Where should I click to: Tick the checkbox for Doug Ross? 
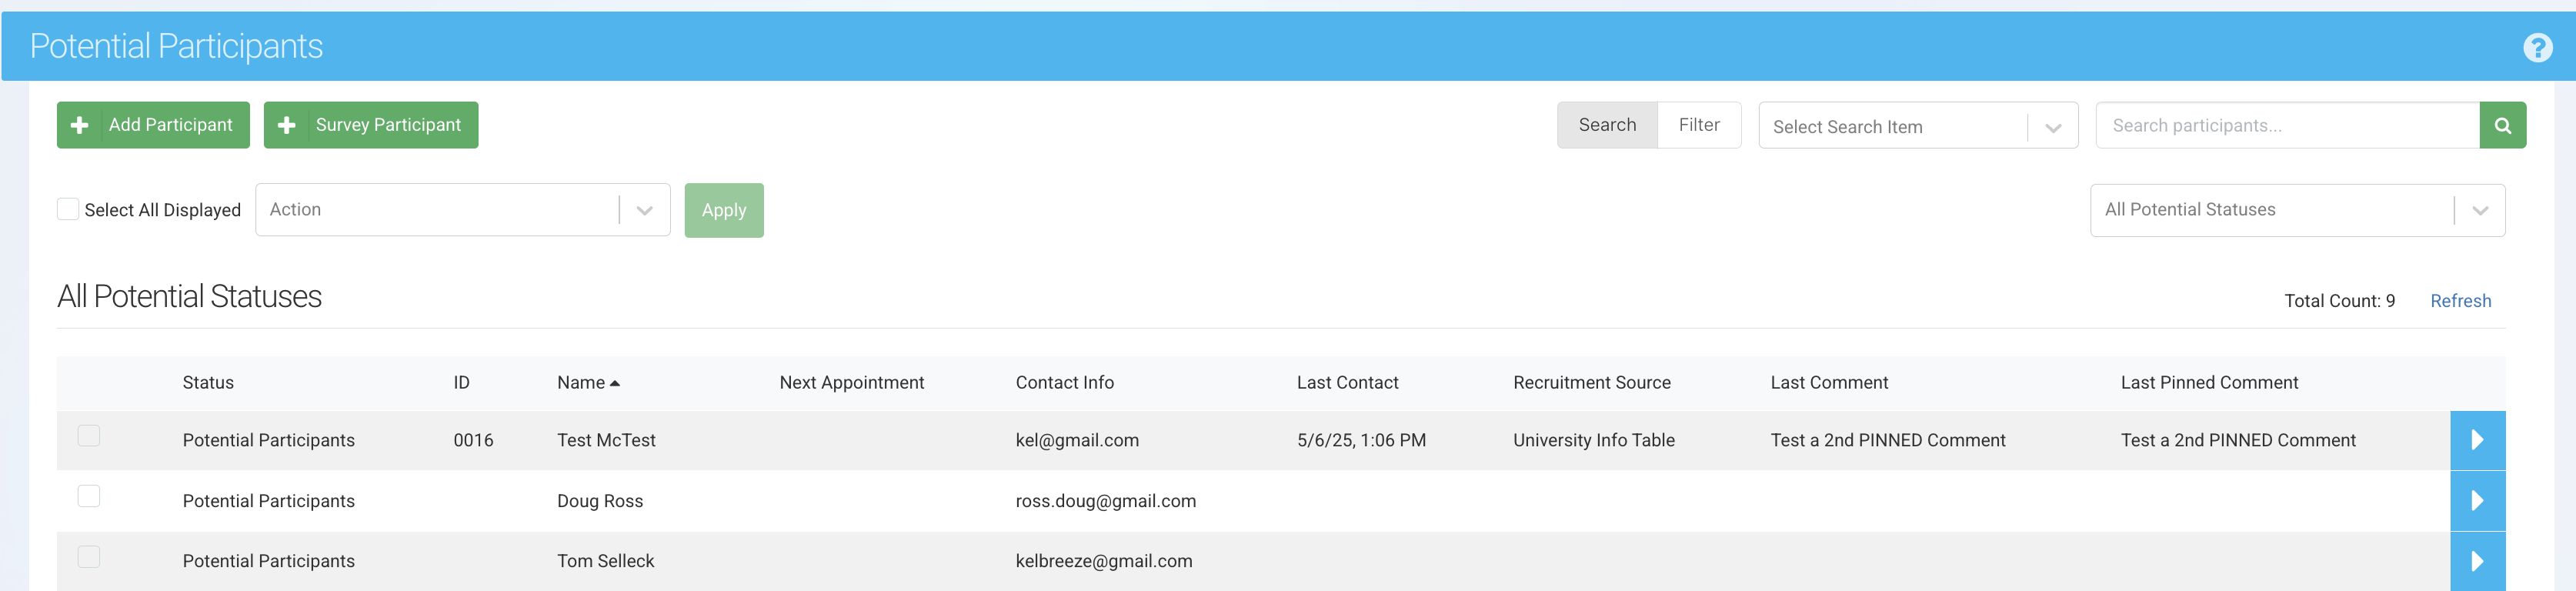click(x=89, y=496)
